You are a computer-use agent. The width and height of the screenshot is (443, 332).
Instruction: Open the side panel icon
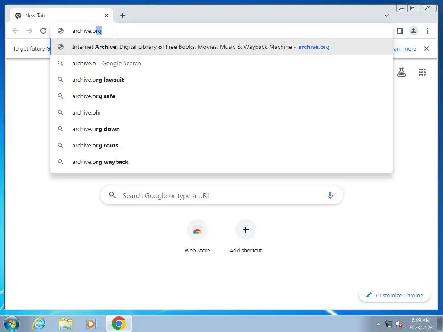[399, 31]
